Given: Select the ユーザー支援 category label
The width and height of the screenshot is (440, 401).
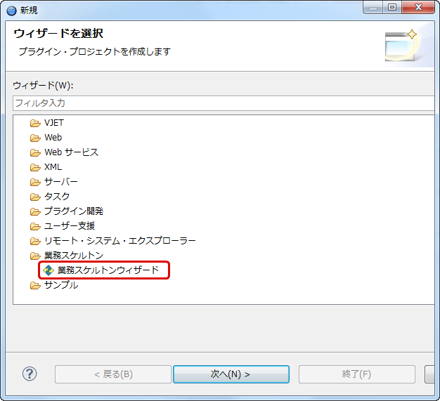Looking at the screenshot, I should [70, 226].
